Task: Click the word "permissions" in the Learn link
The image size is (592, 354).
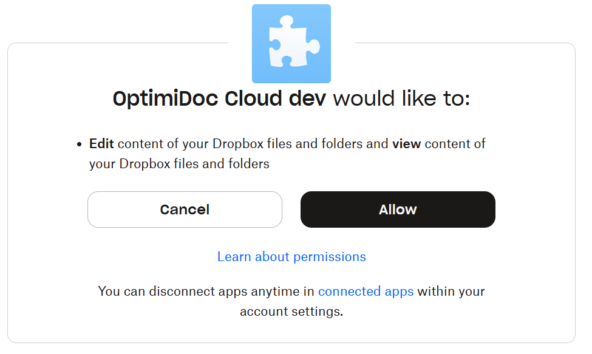Action: tap(330, 257)
